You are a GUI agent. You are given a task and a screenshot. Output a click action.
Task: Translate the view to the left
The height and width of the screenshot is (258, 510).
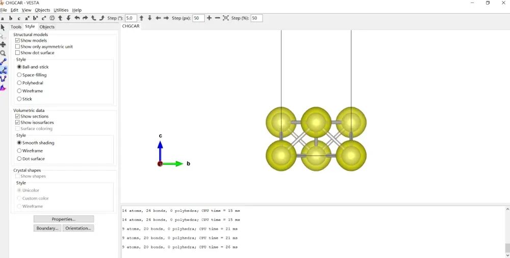tap(158, 18)
